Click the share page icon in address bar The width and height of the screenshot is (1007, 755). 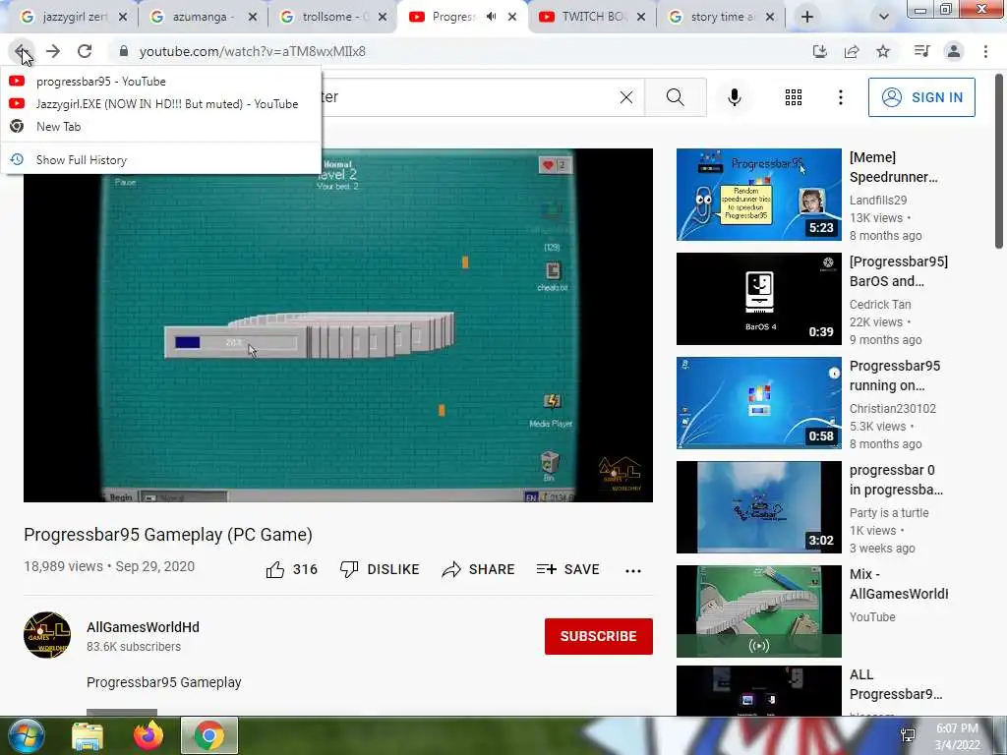(x=852, y=51)
